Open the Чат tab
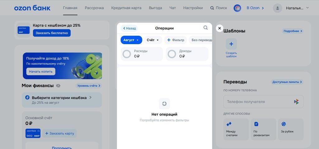The height and width of the screenshot is (149, 319). (173, 8)
